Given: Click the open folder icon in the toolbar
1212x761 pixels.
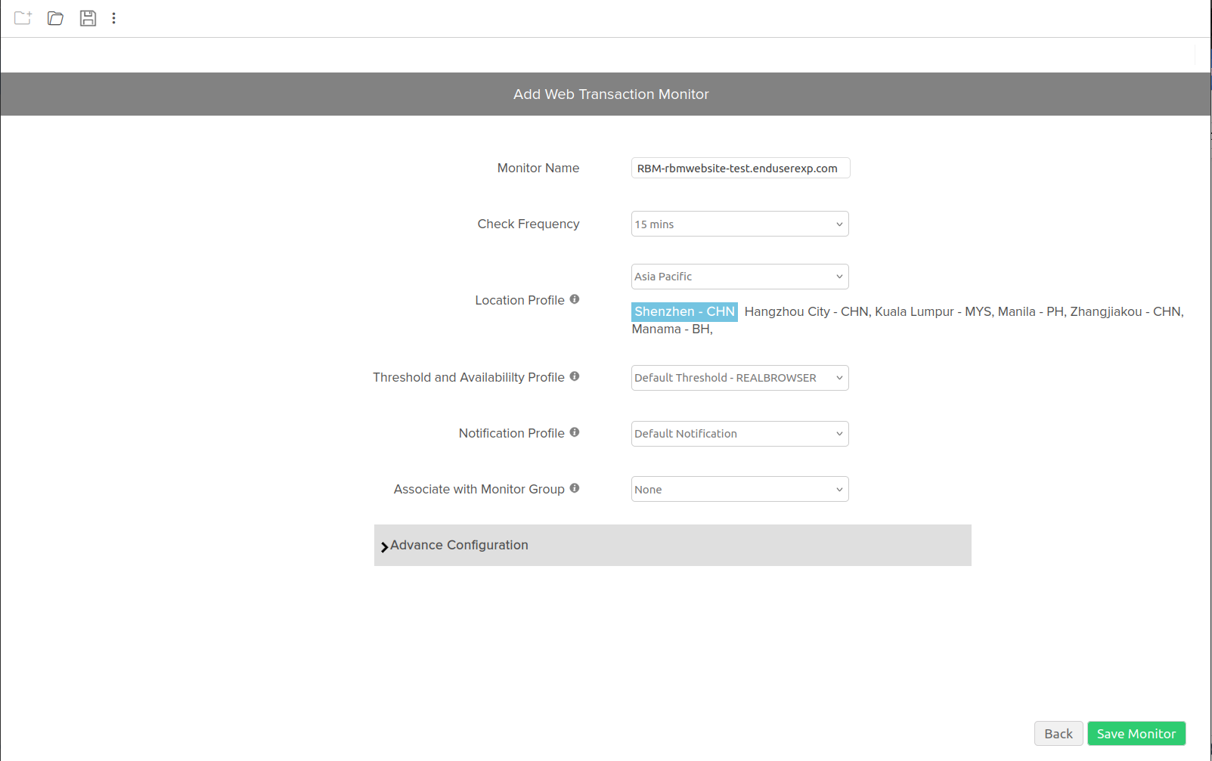Looking at the screenshot, I should coord(54,18).
